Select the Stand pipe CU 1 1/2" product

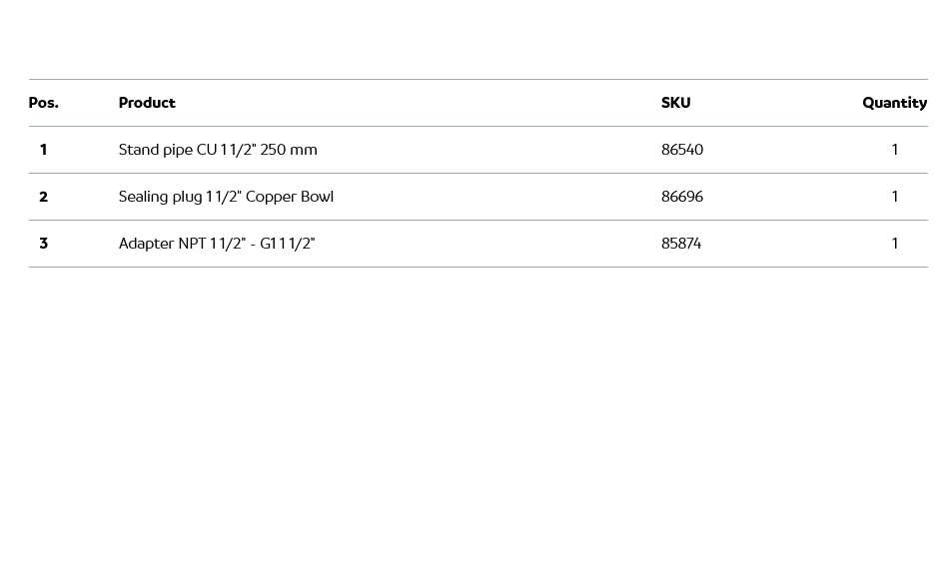pos(217,150)
